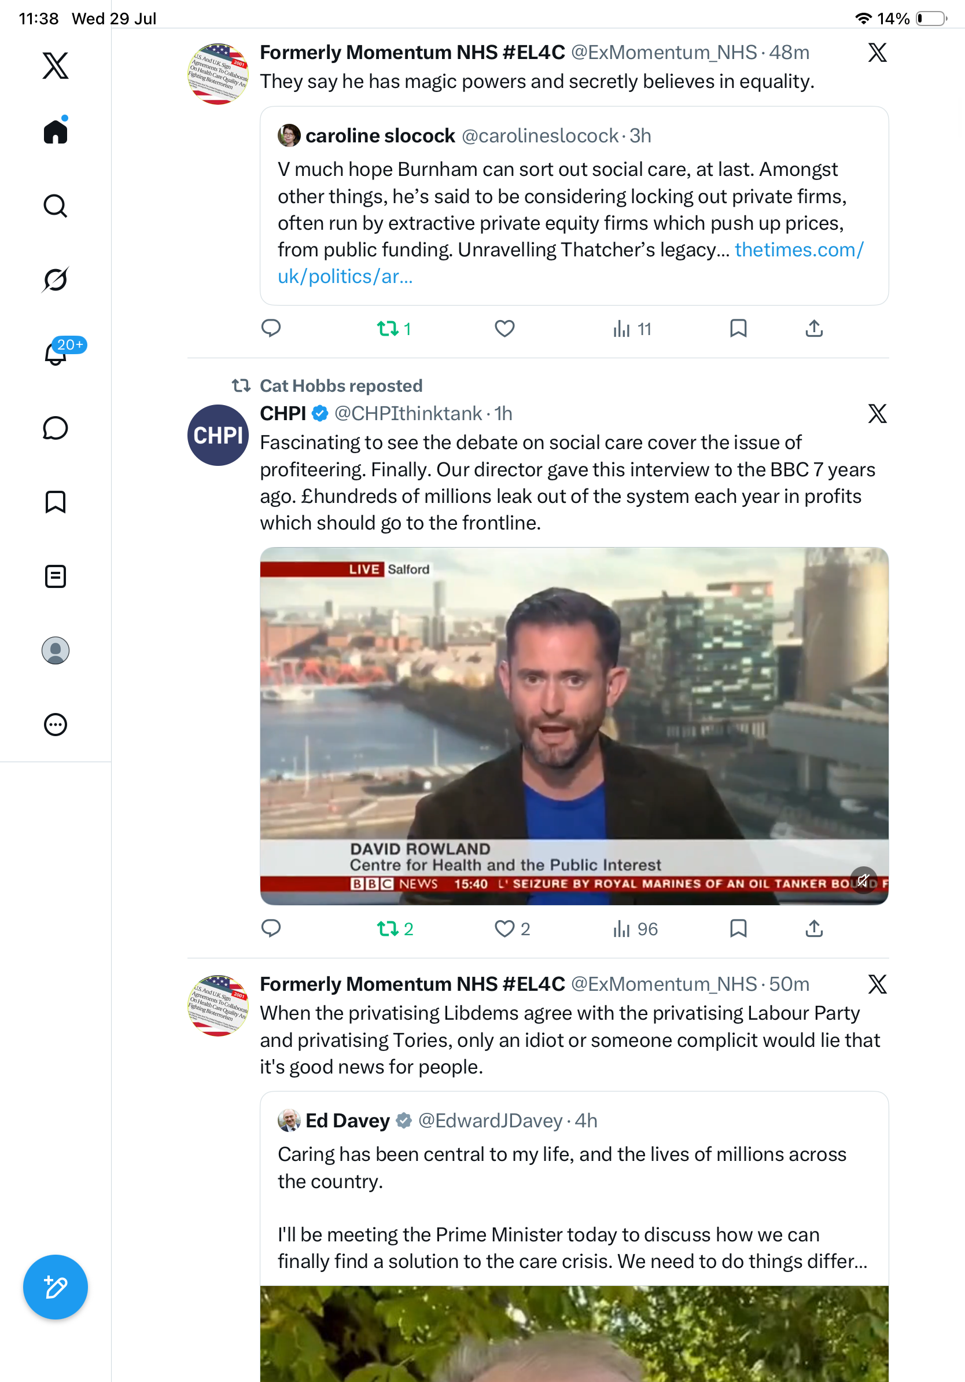This screenshot has width=965, height=1382.
Task: Open Grok menu on CHPI post
Action: pos(877,414)
